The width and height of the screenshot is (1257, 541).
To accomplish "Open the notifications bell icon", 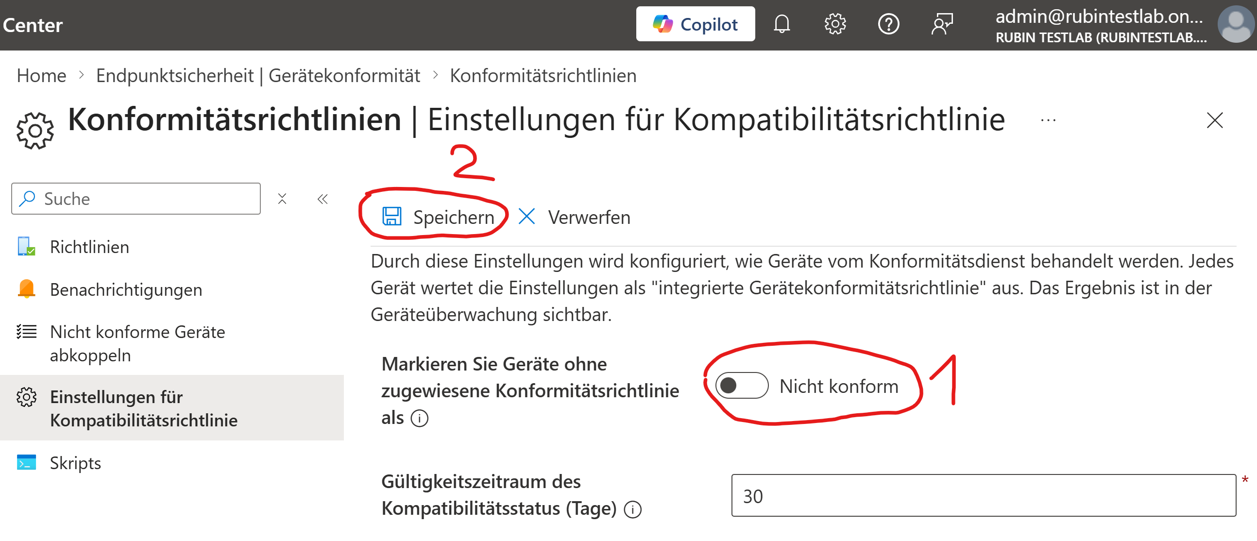I will coord(781,24).
